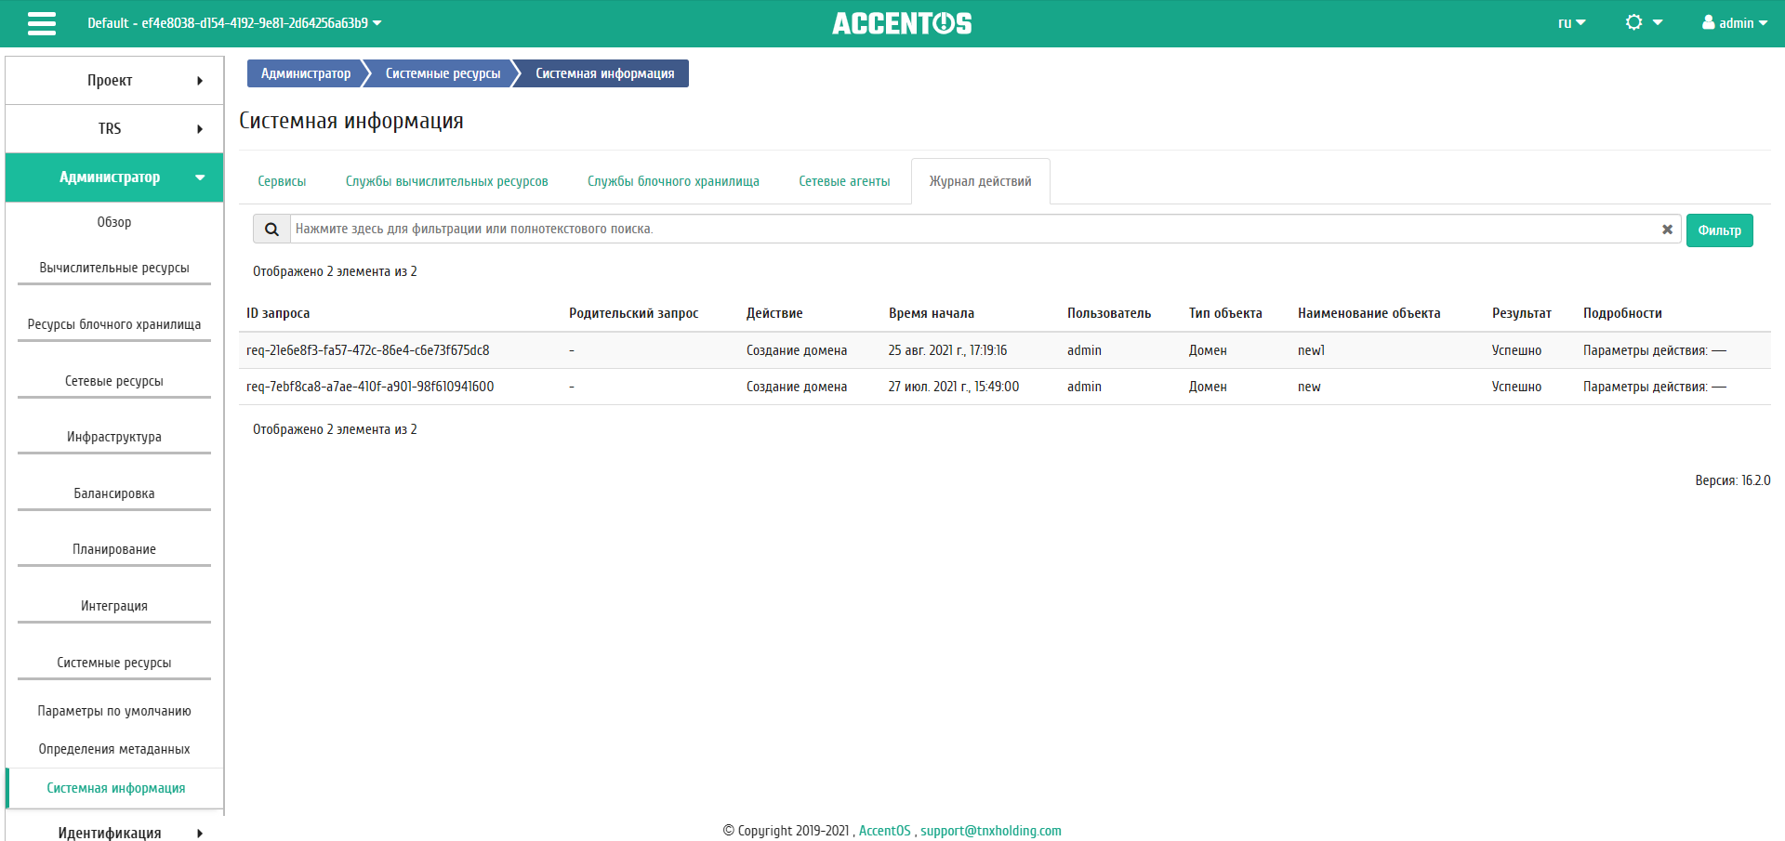Click the AccentOS footer link
This screenshot has height=841, width=1785.
click(x=884, y=831)
